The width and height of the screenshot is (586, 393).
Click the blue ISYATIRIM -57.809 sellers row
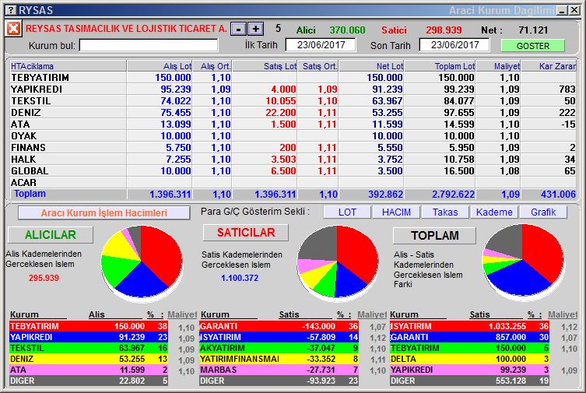click(x=279, y=337)
